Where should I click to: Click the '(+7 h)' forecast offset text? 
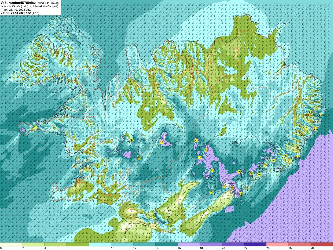(x=35, y=13)
